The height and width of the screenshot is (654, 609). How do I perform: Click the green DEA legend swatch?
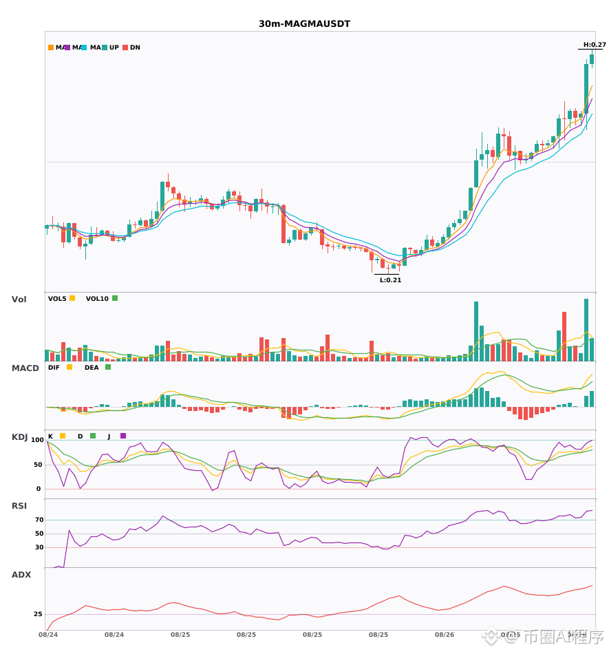[108, 367]
